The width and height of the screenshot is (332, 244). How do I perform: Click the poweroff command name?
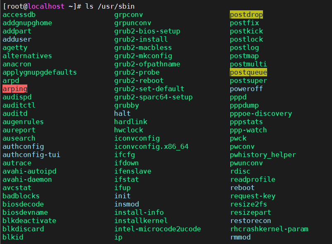(246, 89)
